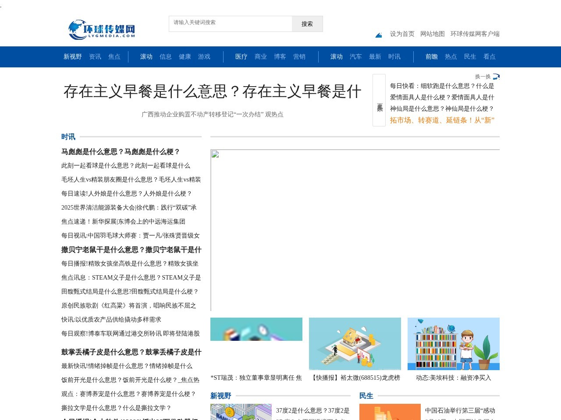The height and width of the screenshot is (420, 561).
Task: Open 动态:美埃科技：融资净买入 caption
Action: coord(454,378)
